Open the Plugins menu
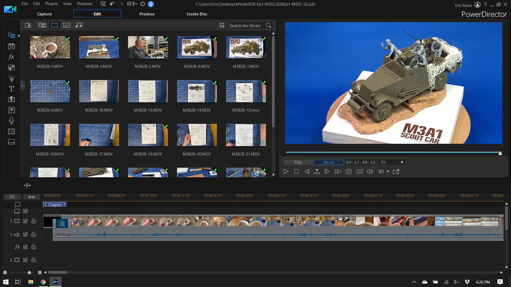Screen dimensions: 511x287 (x=51, y=4)
